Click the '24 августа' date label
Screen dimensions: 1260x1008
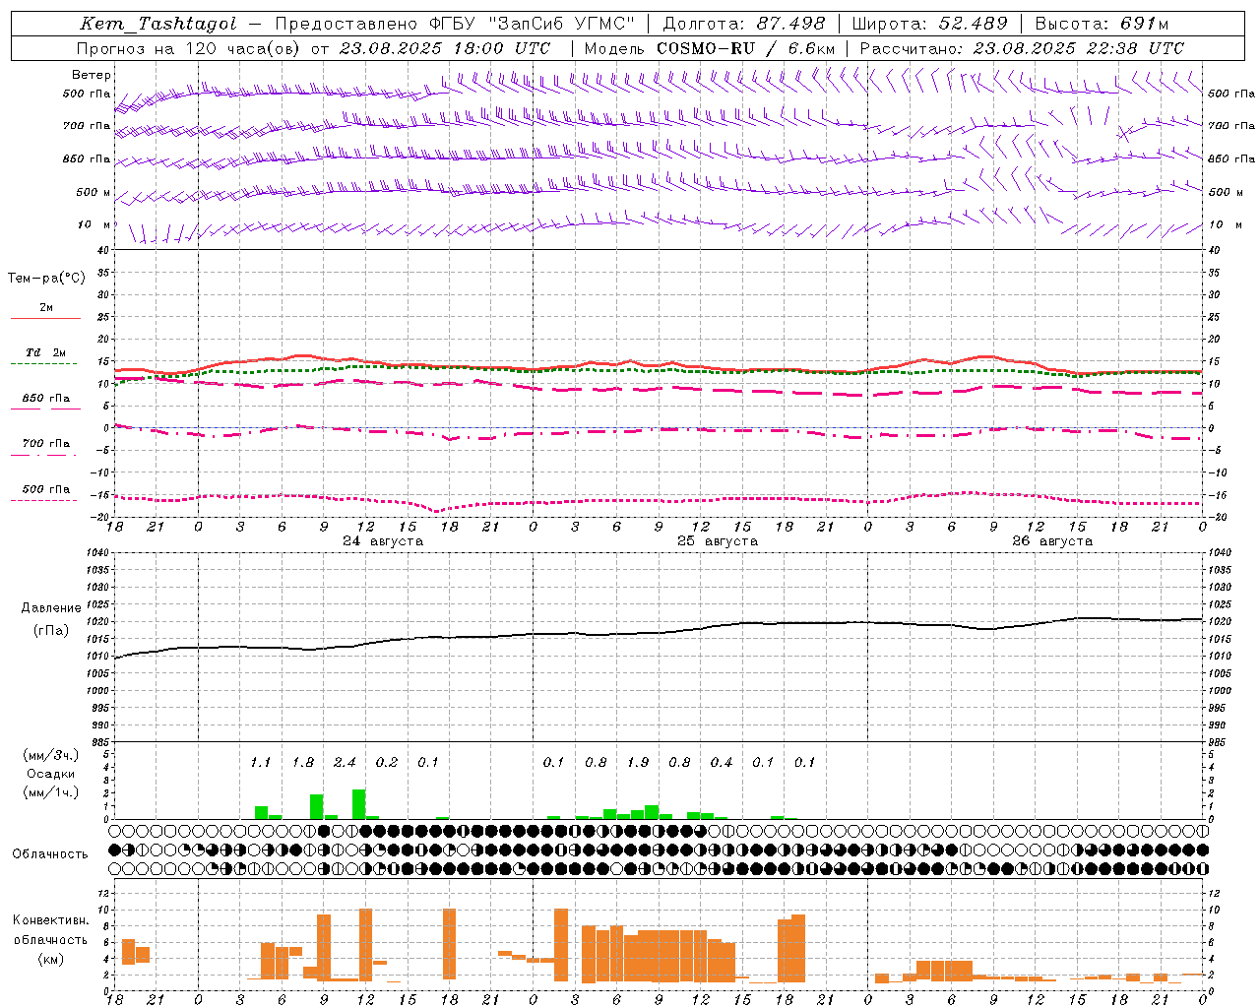click(383, 541)
